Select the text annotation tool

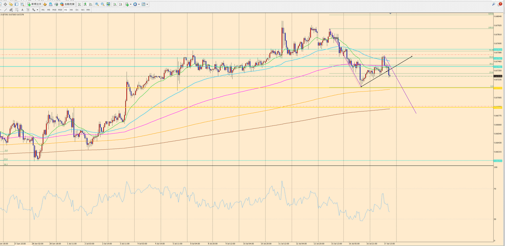click(x=22, y=9)
